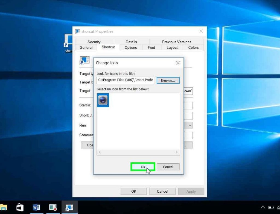280x214 pixels.
Task: Click the screen recorder taskbar icon
Action: (x=53, y=207)
